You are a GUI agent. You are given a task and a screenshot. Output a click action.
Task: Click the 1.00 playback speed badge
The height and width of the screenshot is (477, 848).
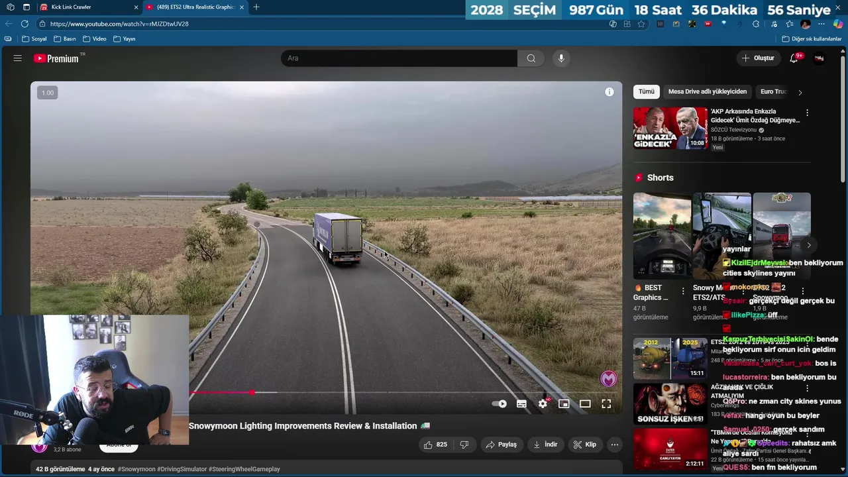click(48, 93)
